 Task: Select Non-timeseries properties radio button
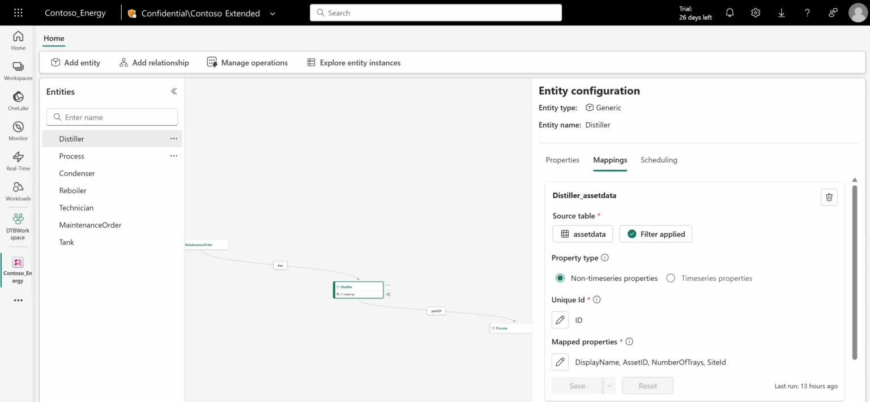[x=560, y=278]
